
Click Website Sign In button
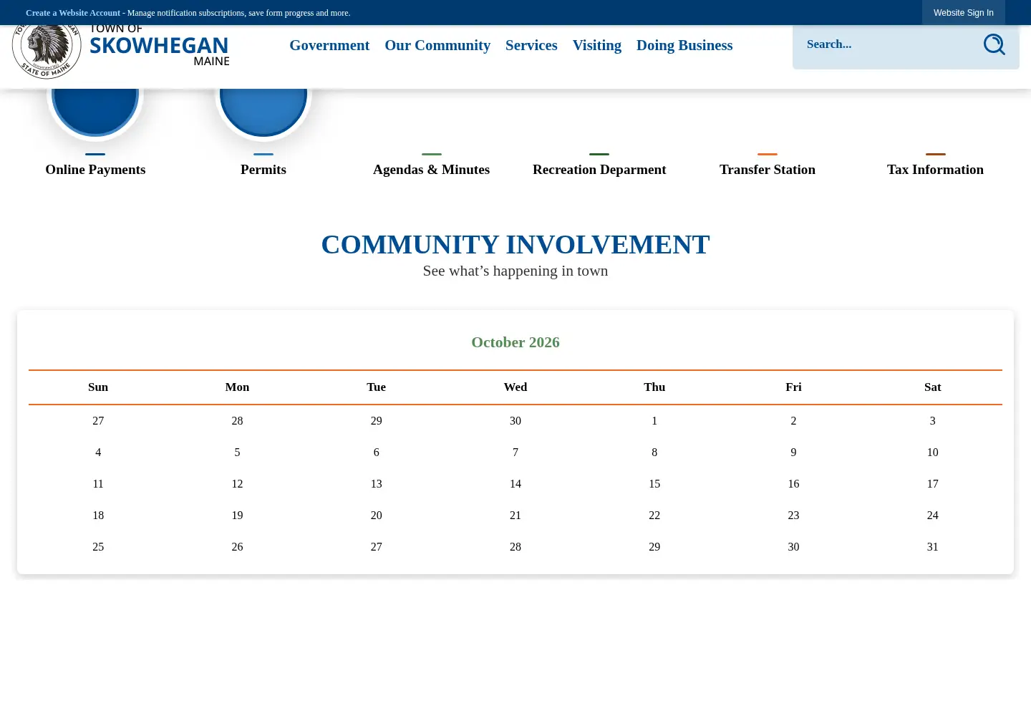tap(964, 13)
